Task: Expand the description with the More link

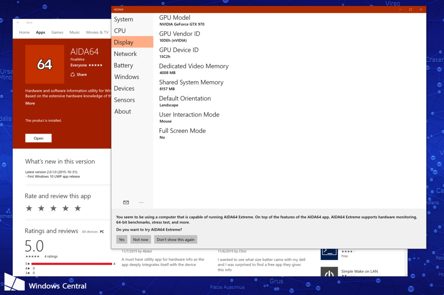Action: [30, 103]
